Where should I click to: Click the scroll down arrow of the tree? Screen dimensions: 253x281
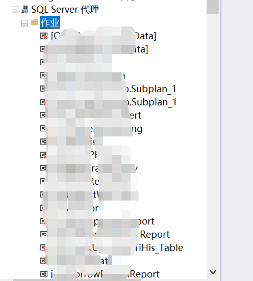tap(213, 272)
